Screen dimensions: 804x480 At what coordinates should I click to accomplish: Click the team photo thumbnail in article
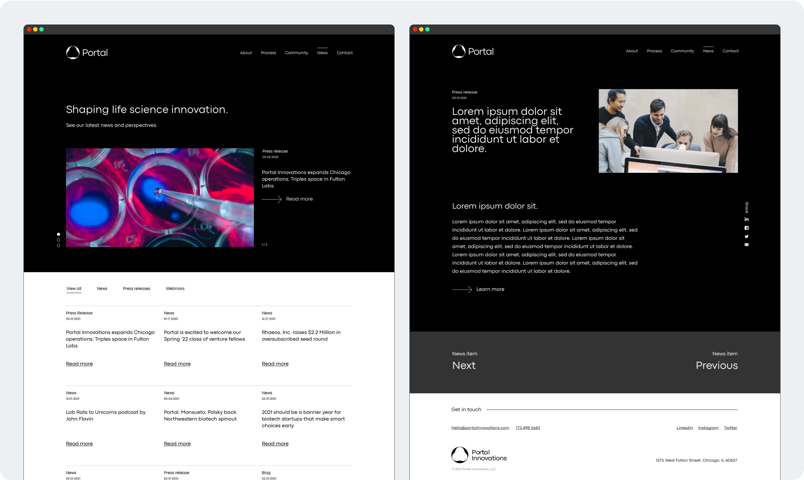[668, 131]
